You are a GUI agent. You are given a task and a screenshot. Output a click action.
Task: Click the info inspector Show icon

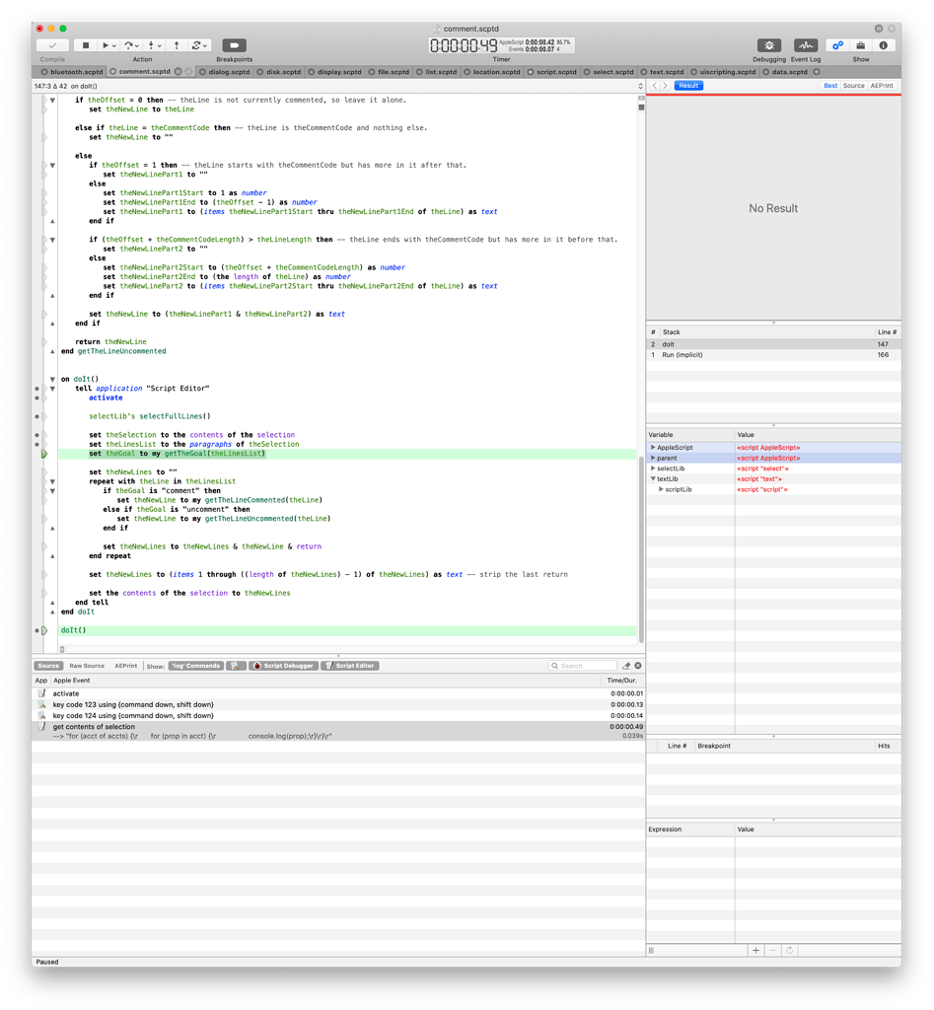point(883,45)
